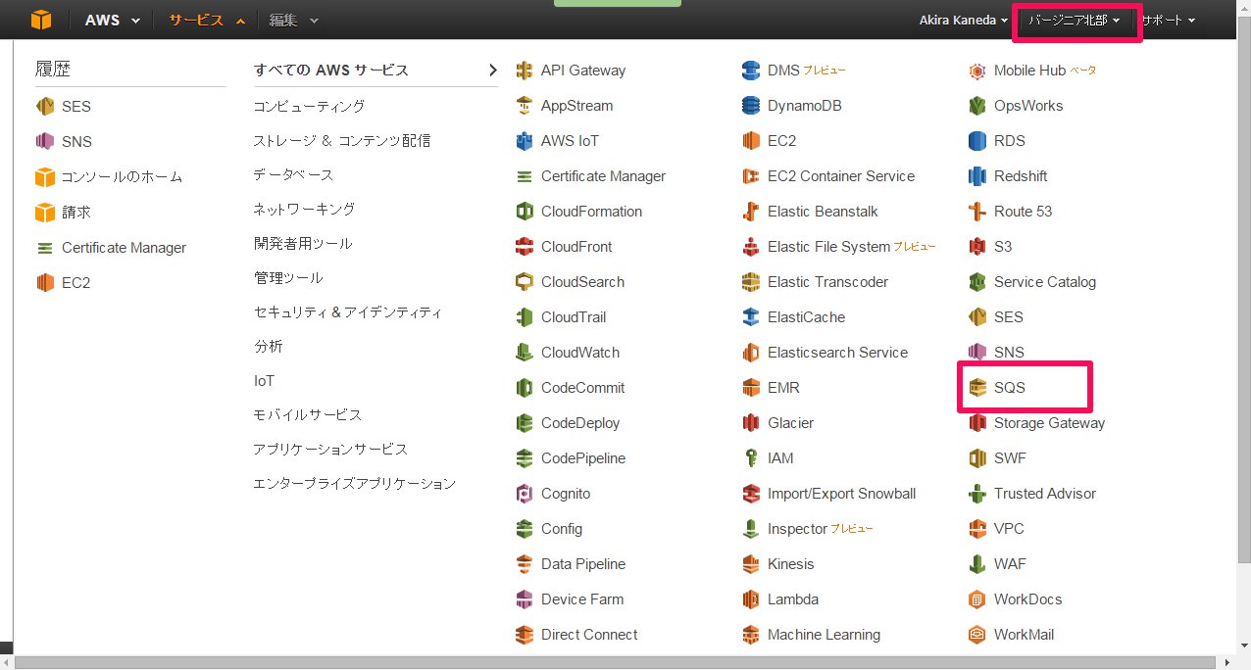Viewport: 1251px width, 670px height.
Task: Select セキュリティ & アイデンティティ category
Action: (x=347, y=311)
